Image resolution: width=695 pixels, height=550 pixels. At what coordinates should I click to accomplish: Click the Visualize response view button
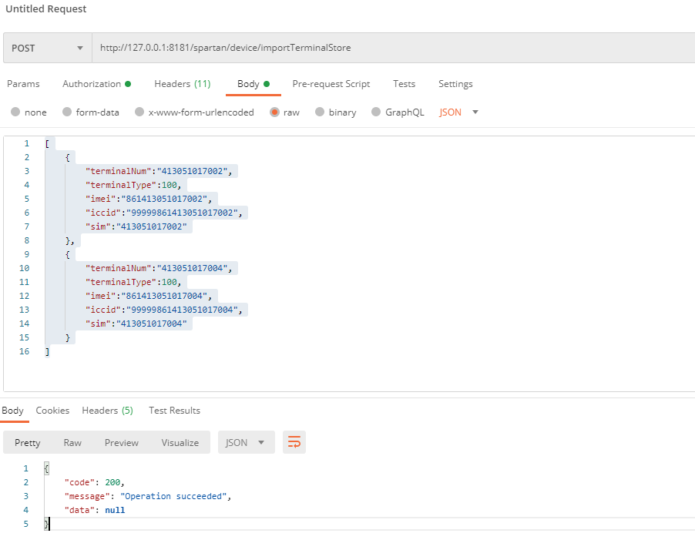tap(180, 443)
